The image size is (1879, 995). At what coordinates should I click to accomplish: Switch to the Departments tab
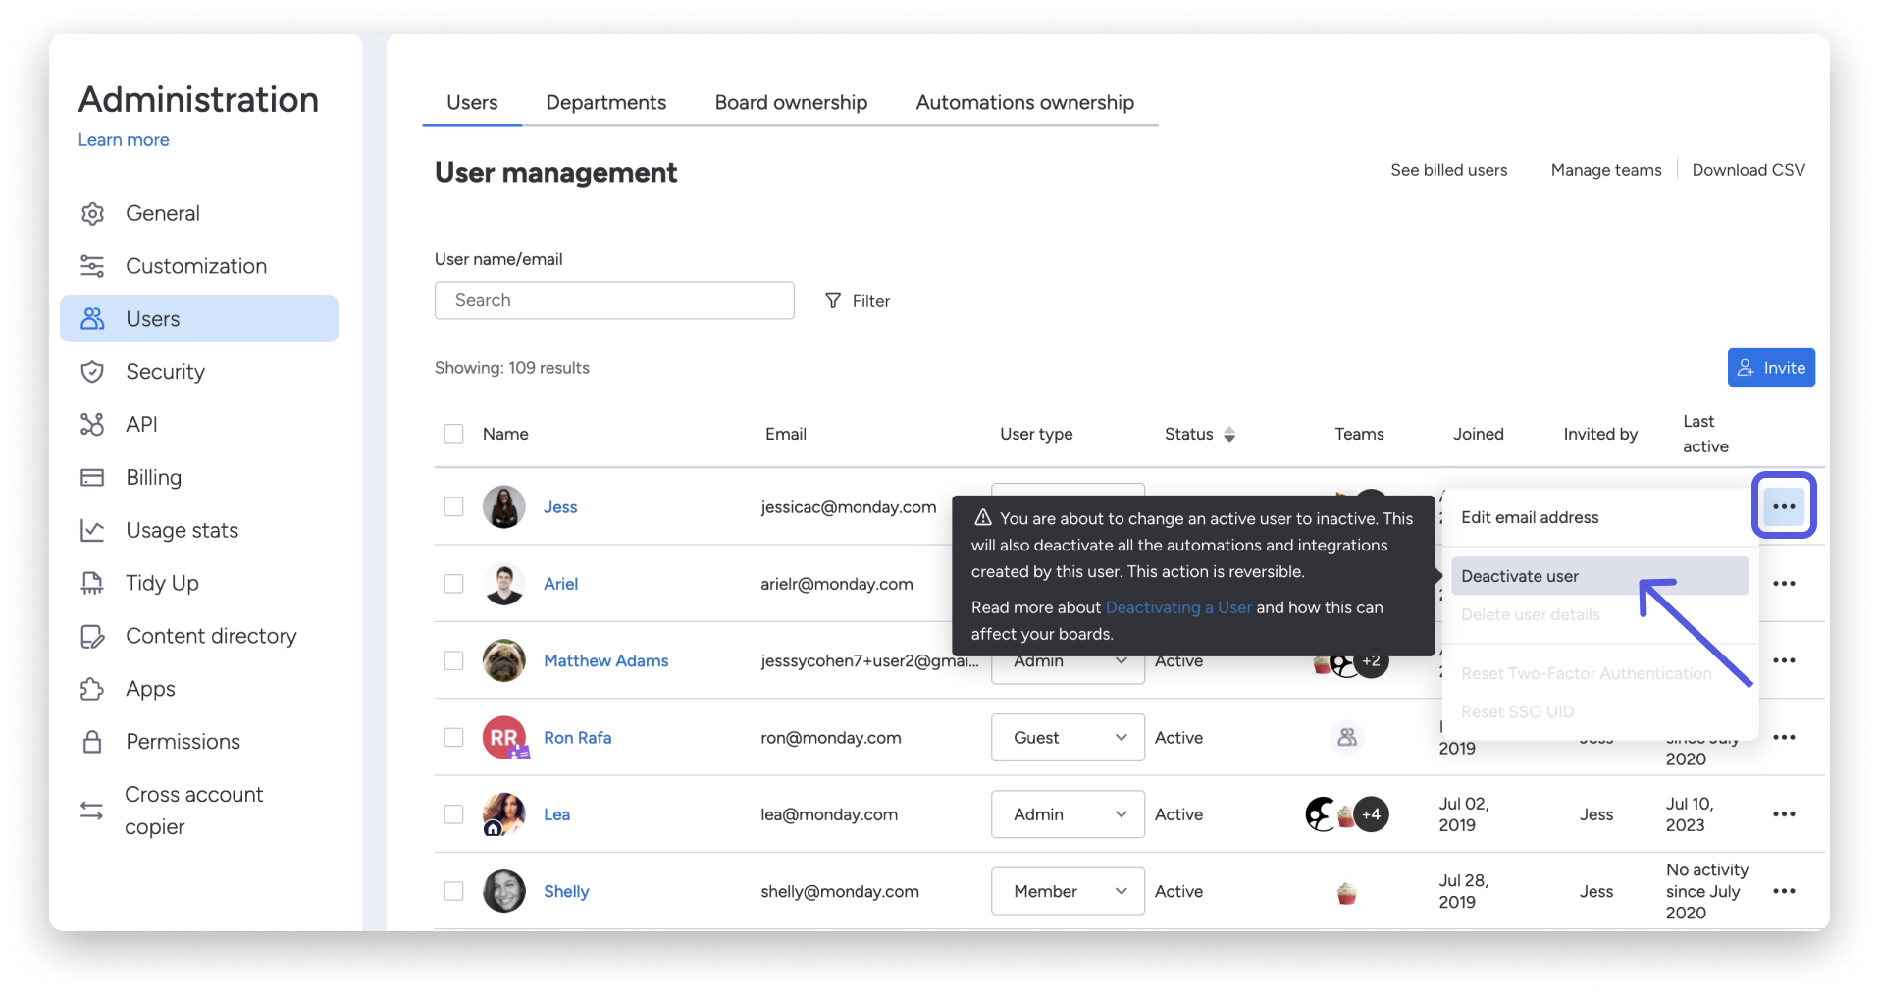pos(605,102)
